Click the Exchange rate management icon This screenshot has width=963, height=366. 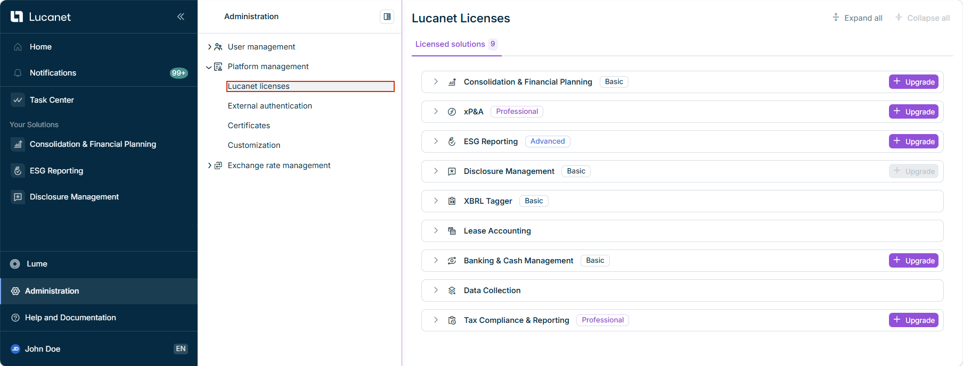coord(218,165)
